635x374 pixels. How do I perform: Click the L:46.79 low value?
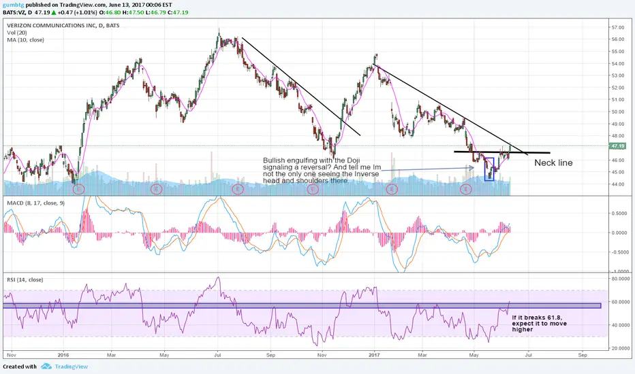[155, 12]
